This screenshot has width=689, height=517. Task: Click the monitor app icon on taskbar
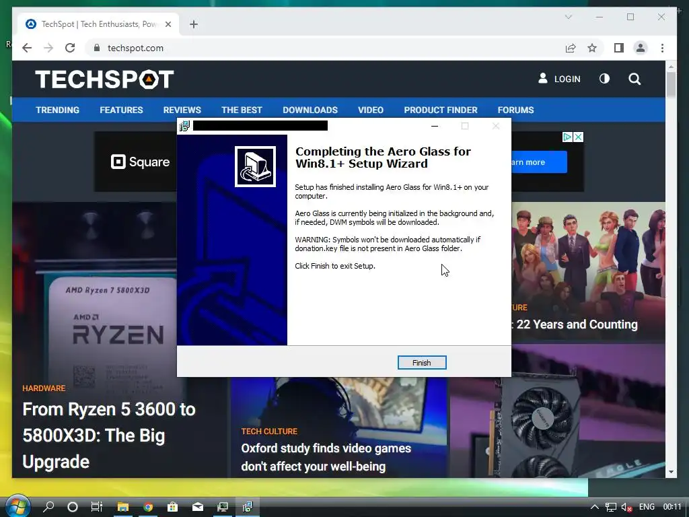[223, 507]
